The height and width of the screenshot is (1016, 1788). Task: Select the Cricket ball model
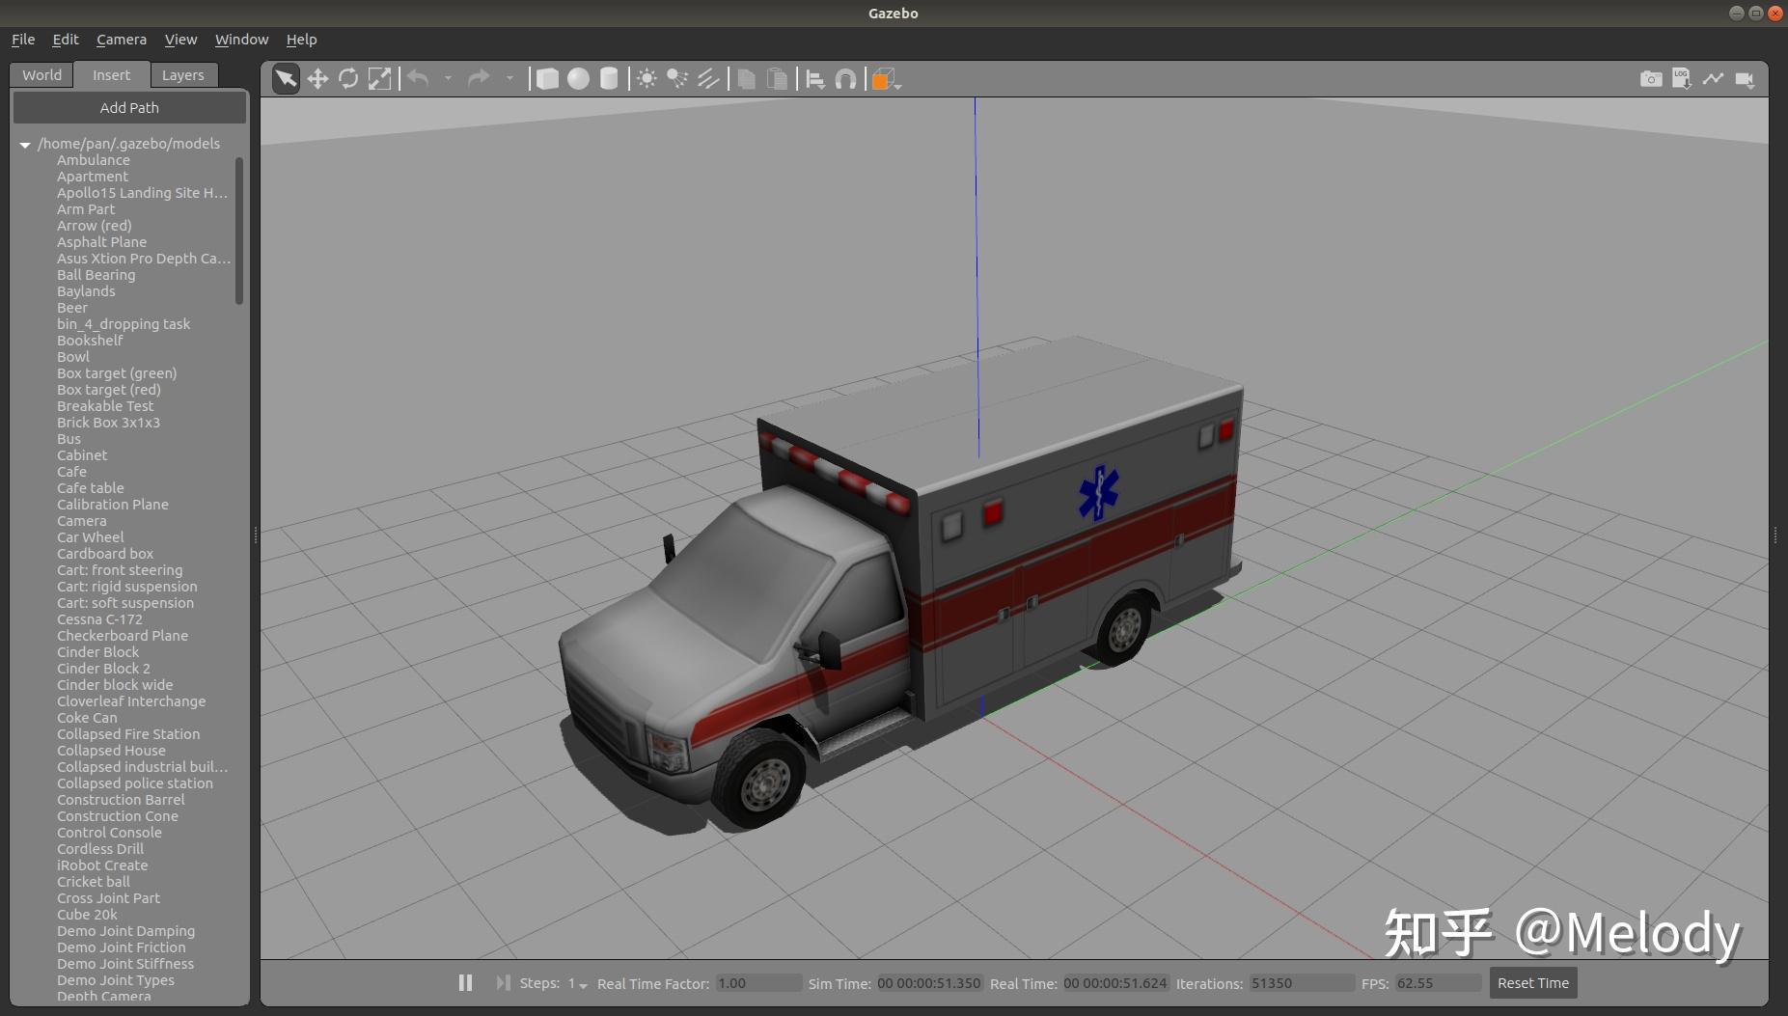point(93,882)
